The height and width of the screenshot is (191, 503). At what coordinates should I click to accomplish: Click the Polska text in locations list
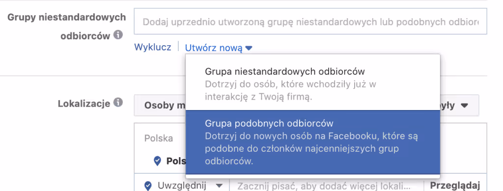pyautogui.click(x=159, y=138)
